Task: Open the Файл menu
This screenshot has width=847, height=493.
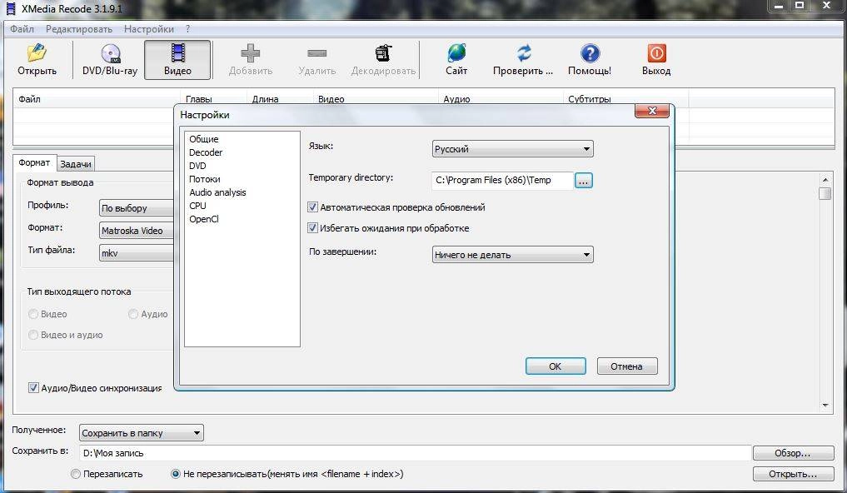Action: pyautogui.click(x=22, y=29)
